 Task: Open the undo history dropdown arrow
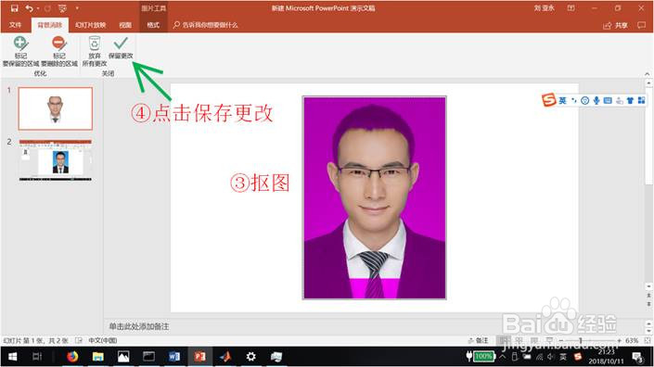37,8
